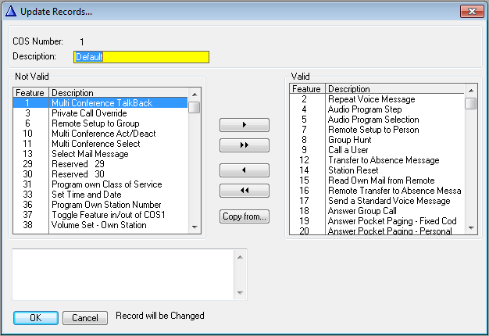Select the Select Mail Message row
The image size is (489, 336).
(101, 154)
